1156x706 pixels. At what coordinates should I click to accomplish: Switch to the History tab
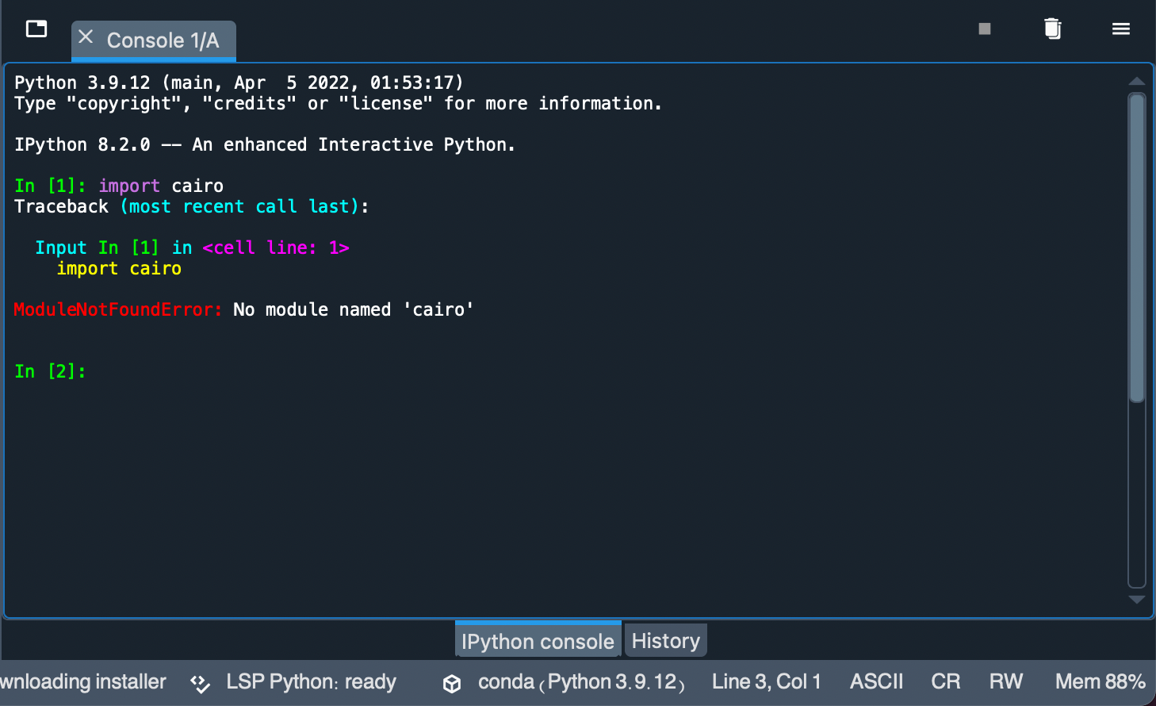[665, 641]
